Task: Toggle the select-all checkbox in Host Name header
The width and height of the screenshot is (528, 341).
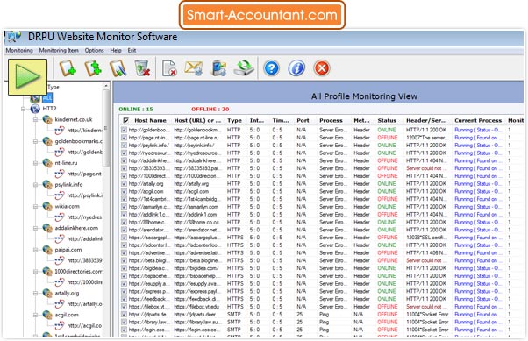Action: tap(126, 120)
